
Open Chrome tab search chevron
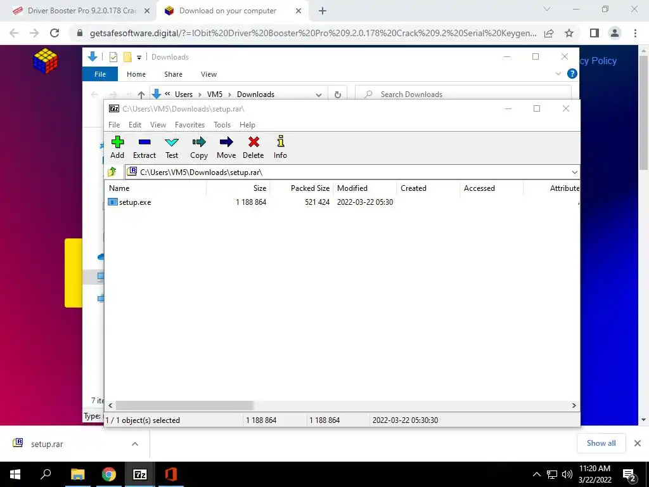[x=547, y=9]
